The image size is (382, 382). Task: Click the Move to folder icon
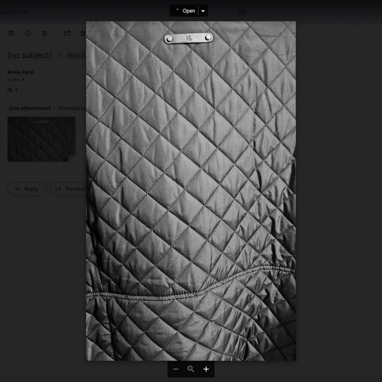click(83, 34)
